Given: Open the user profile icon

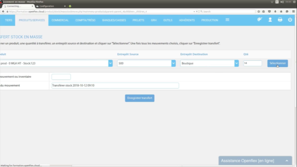Looking at the screenshot, I should 270,19.
